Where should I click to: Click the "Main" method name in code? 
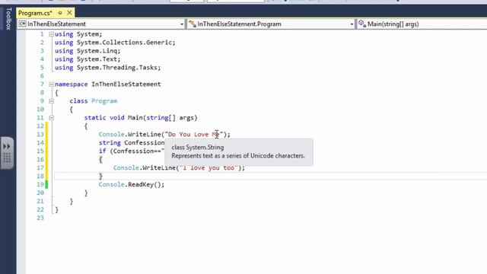(135, 118)
